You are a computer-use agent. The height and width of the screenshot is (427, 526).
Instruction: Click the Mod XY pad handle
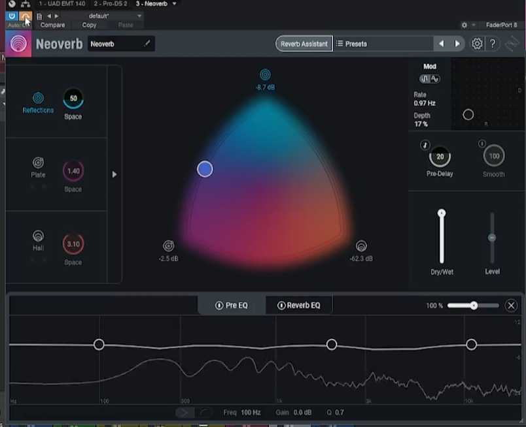coord(468,115)
